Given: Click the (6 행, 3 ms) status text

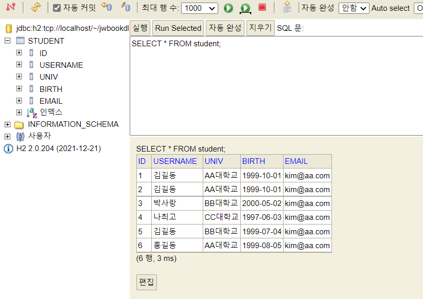Looking at the screenshot, I should [x=156, y=258].
